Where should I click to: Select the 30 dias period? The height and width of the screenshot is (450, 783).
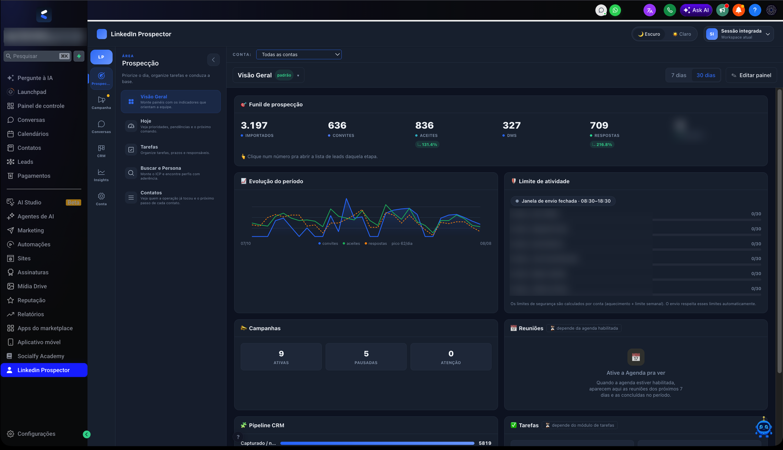pos(706,75)
